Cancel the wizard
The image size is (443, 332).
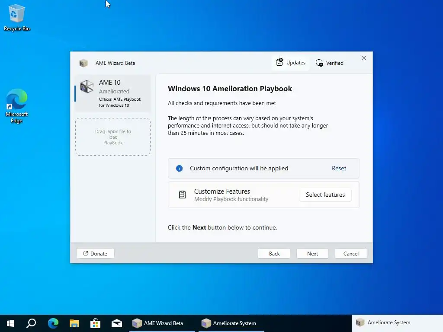coord(351,253)
